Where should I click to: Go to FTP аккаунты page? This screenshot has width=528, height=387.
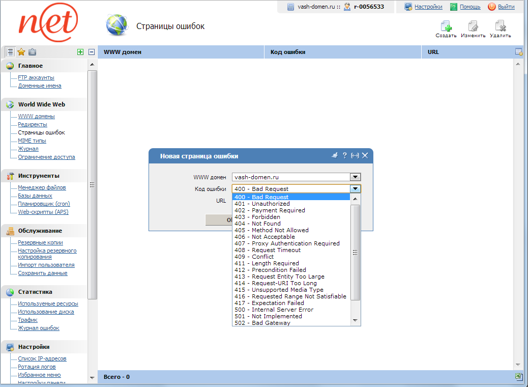[36, 77]
